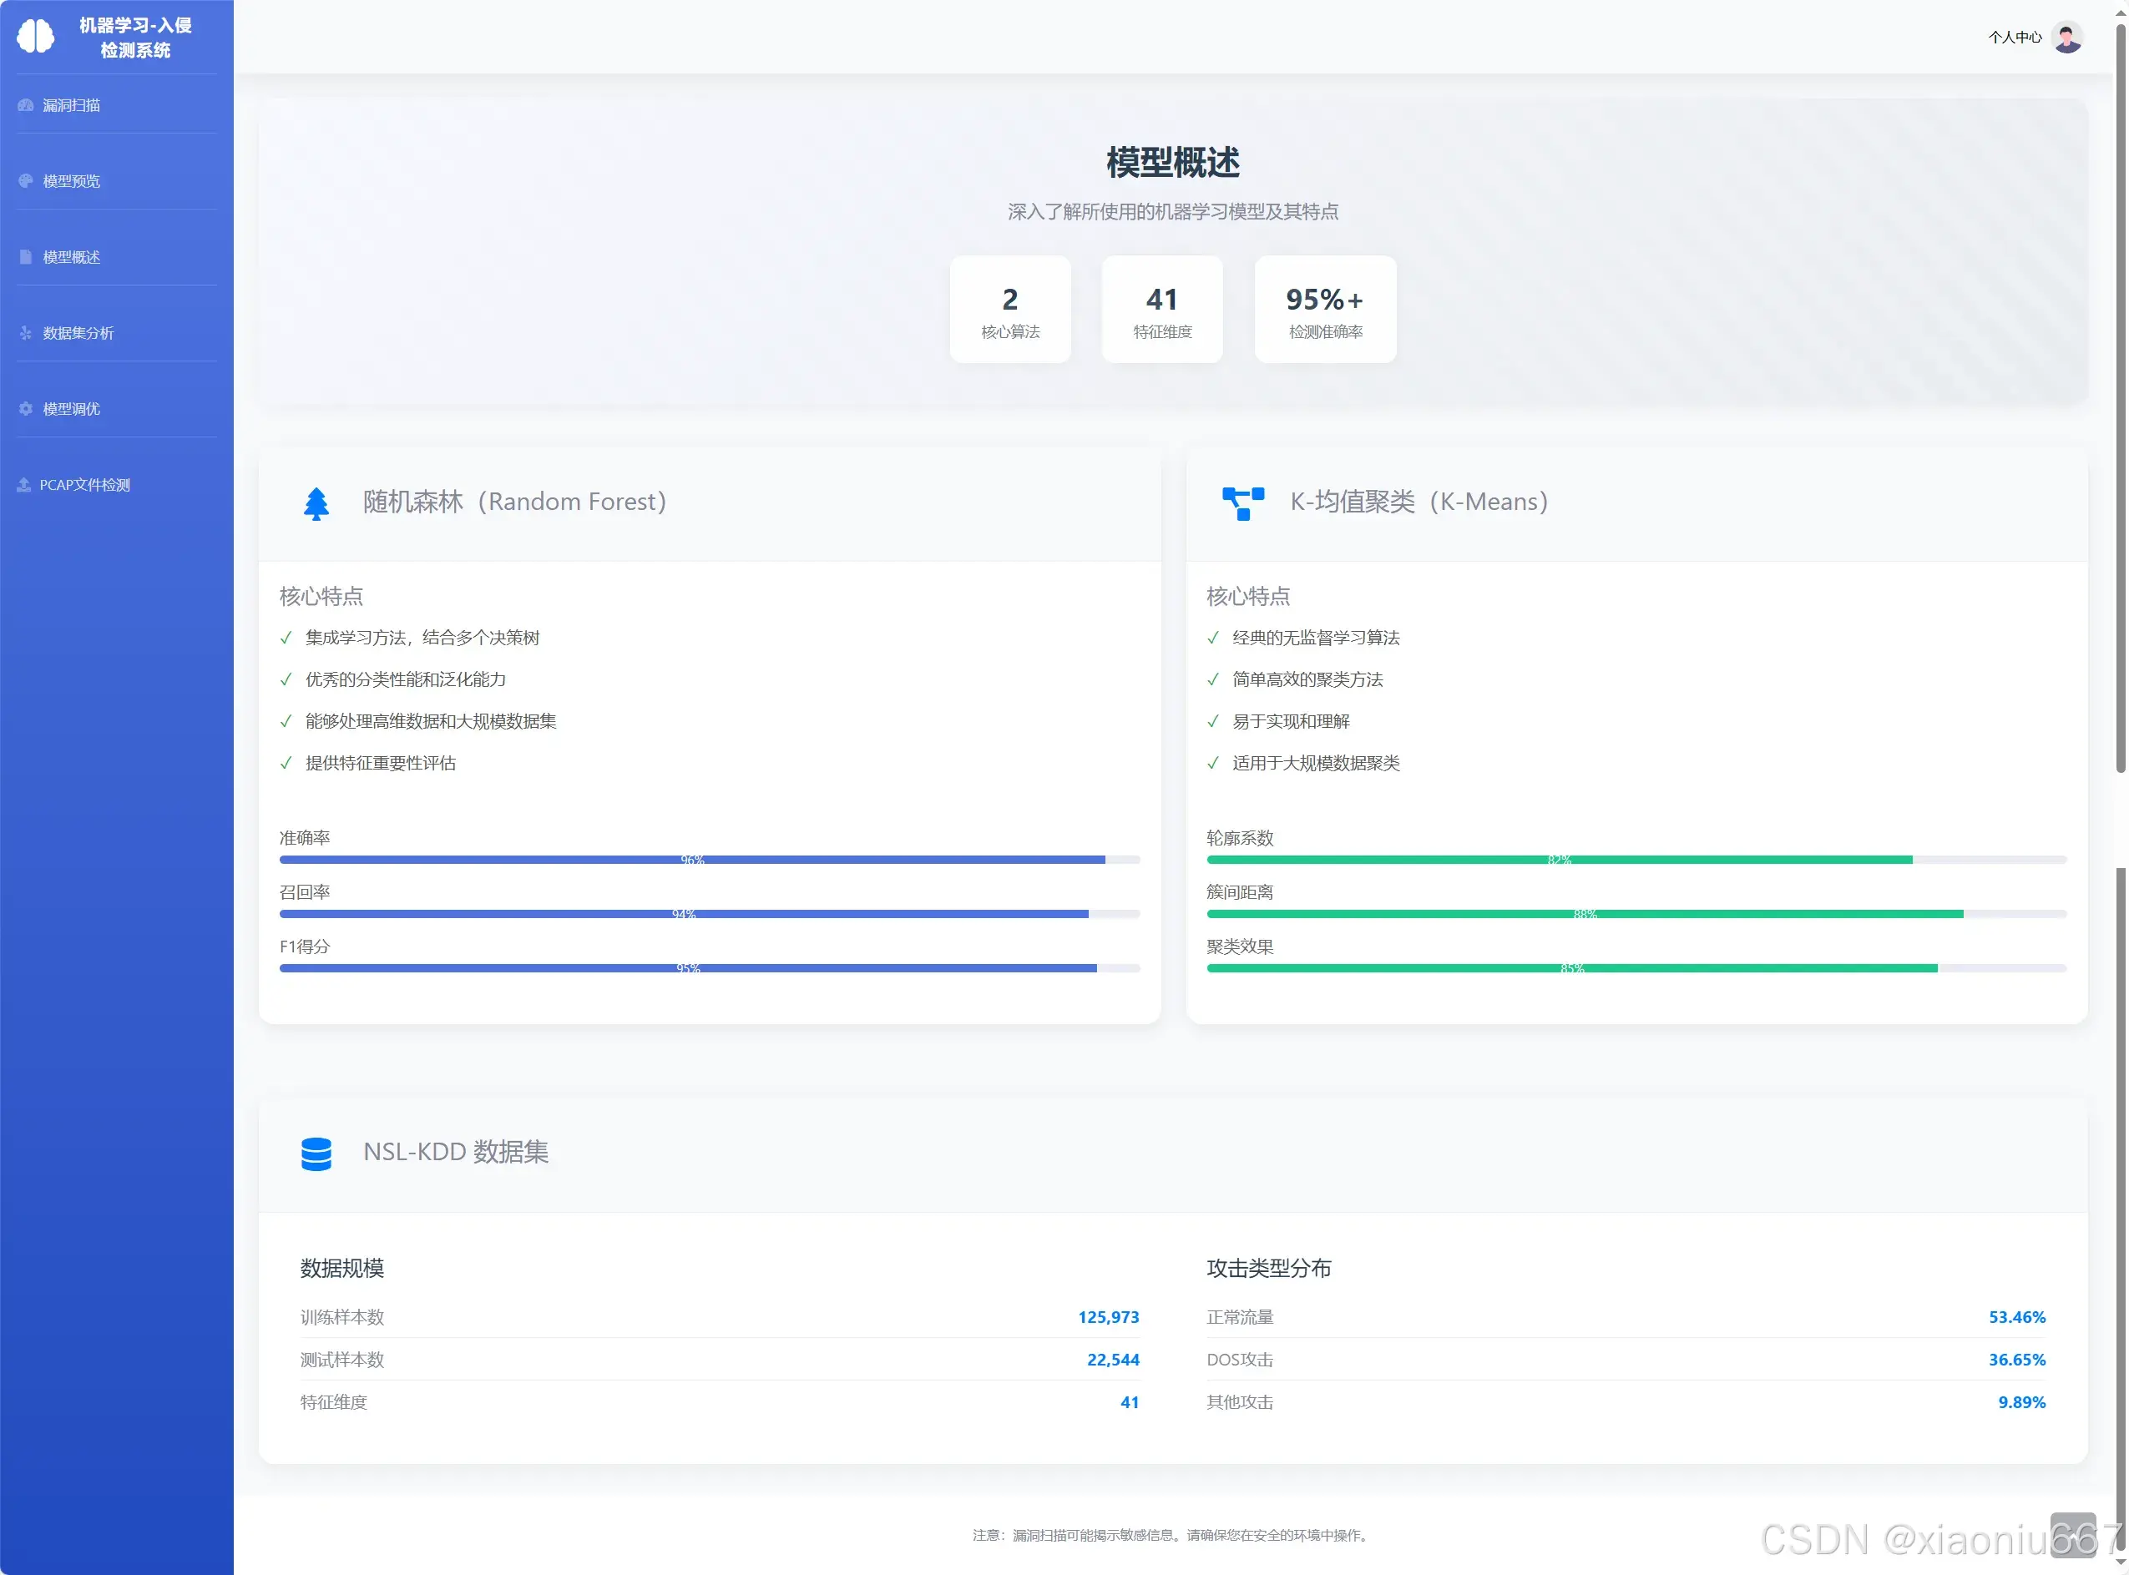This screenshot has height=1575, width=2129.
Task: Click the gear icon beside 模型调优
Action: (26, 409)
